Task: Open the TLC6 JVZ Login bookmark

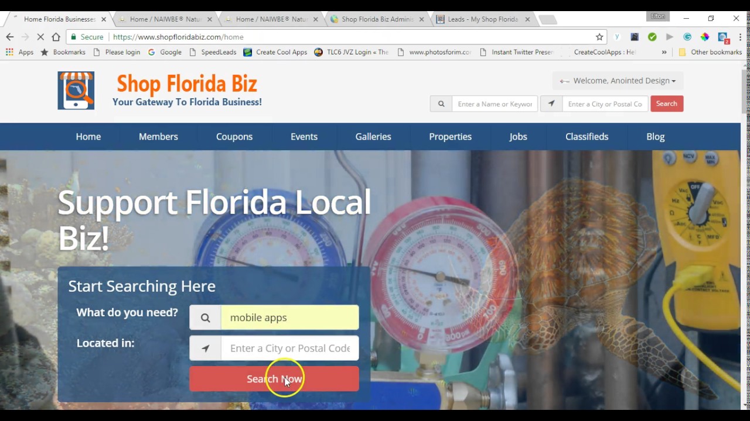Action: pos(352,52)
